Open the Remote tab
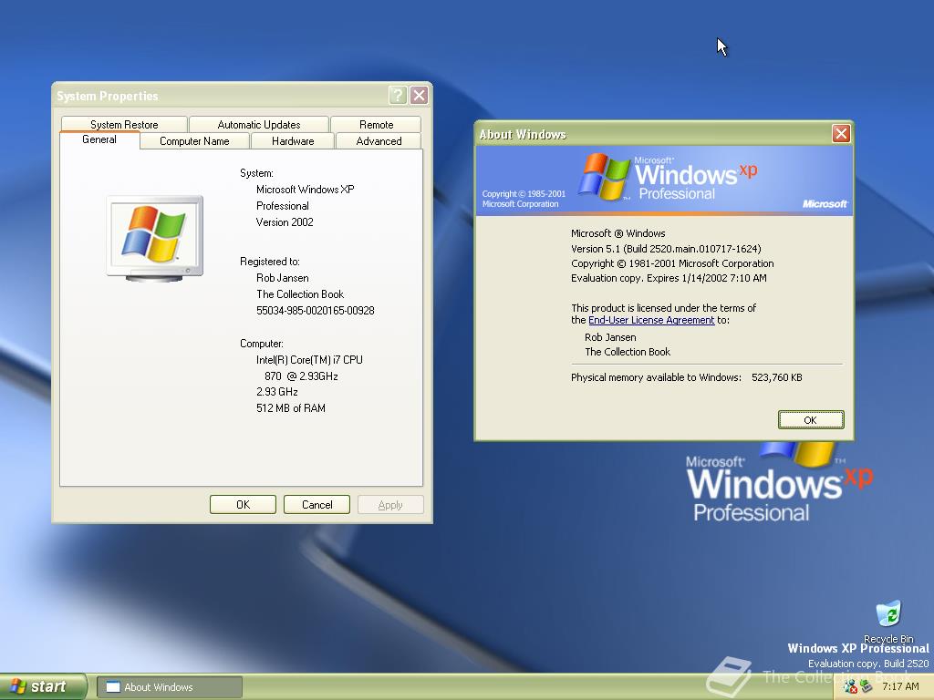 pos(376,124)
